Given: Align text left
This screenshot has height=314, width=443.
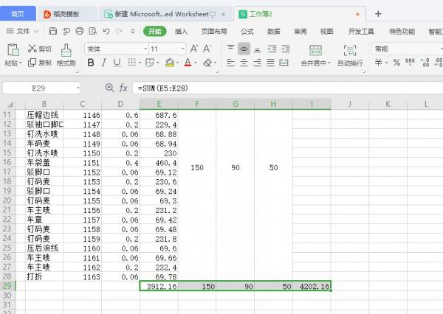Looking at the screenshot, I should point(230,63).
